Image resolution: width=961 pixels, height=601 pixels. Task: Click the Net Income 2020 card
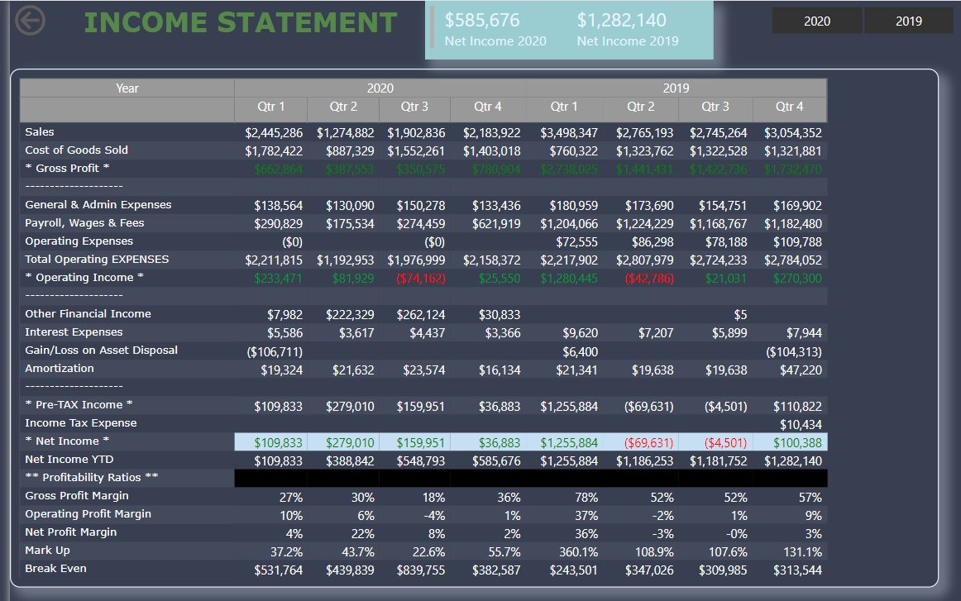495,30
